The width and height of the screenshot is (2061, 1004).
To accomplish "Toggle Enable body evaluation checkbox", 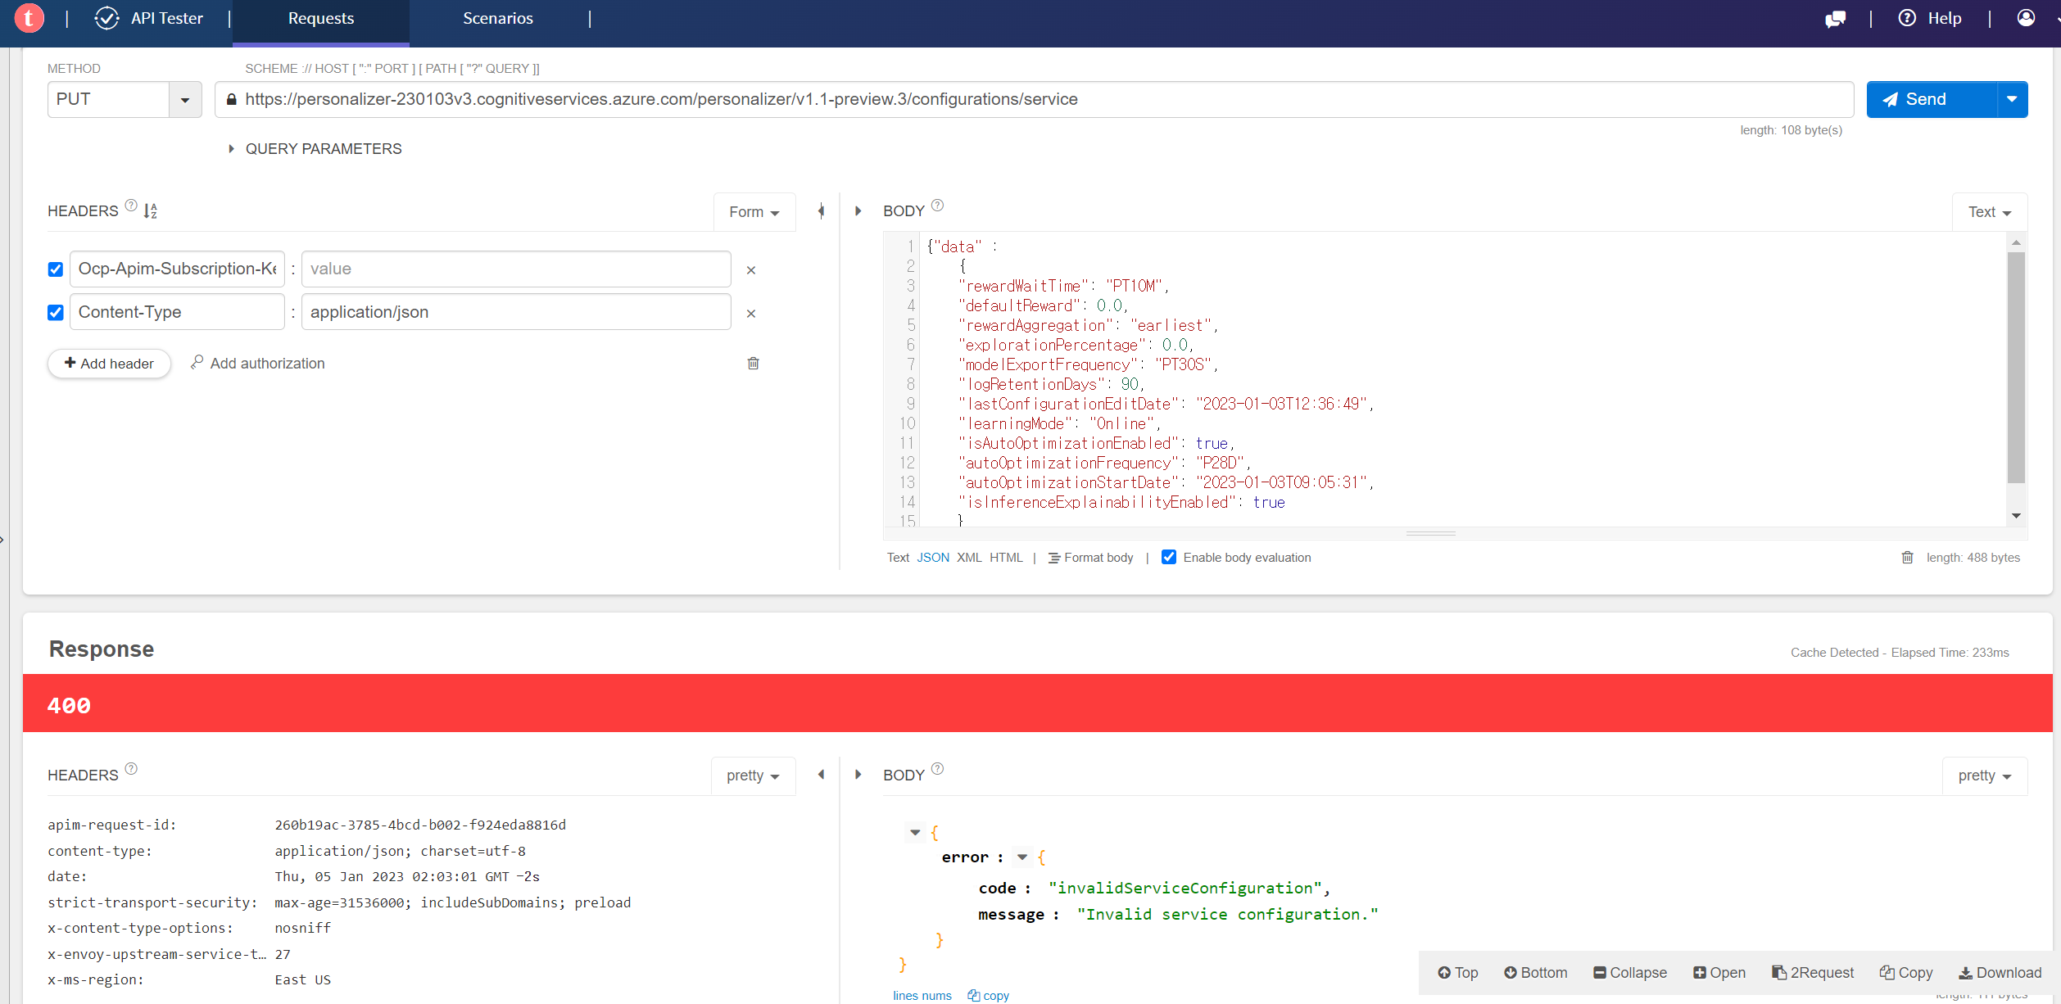I will [x=1169, y=558].
